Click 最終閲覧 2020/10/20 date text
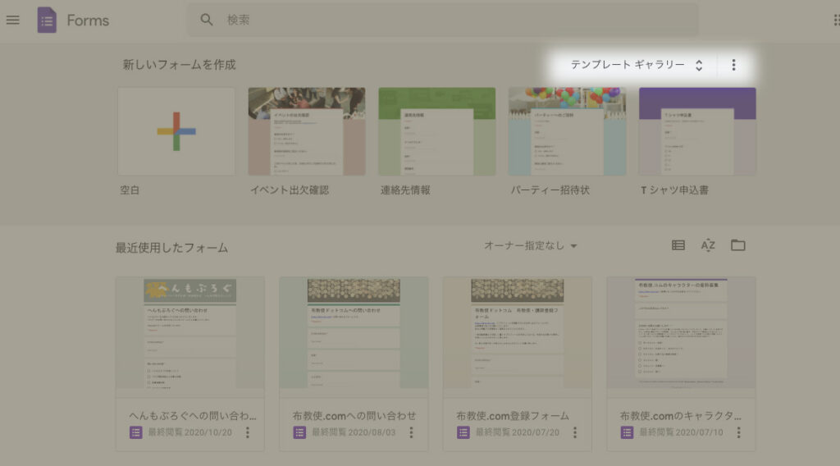This screenshot has width=840, height=466. 190,432
